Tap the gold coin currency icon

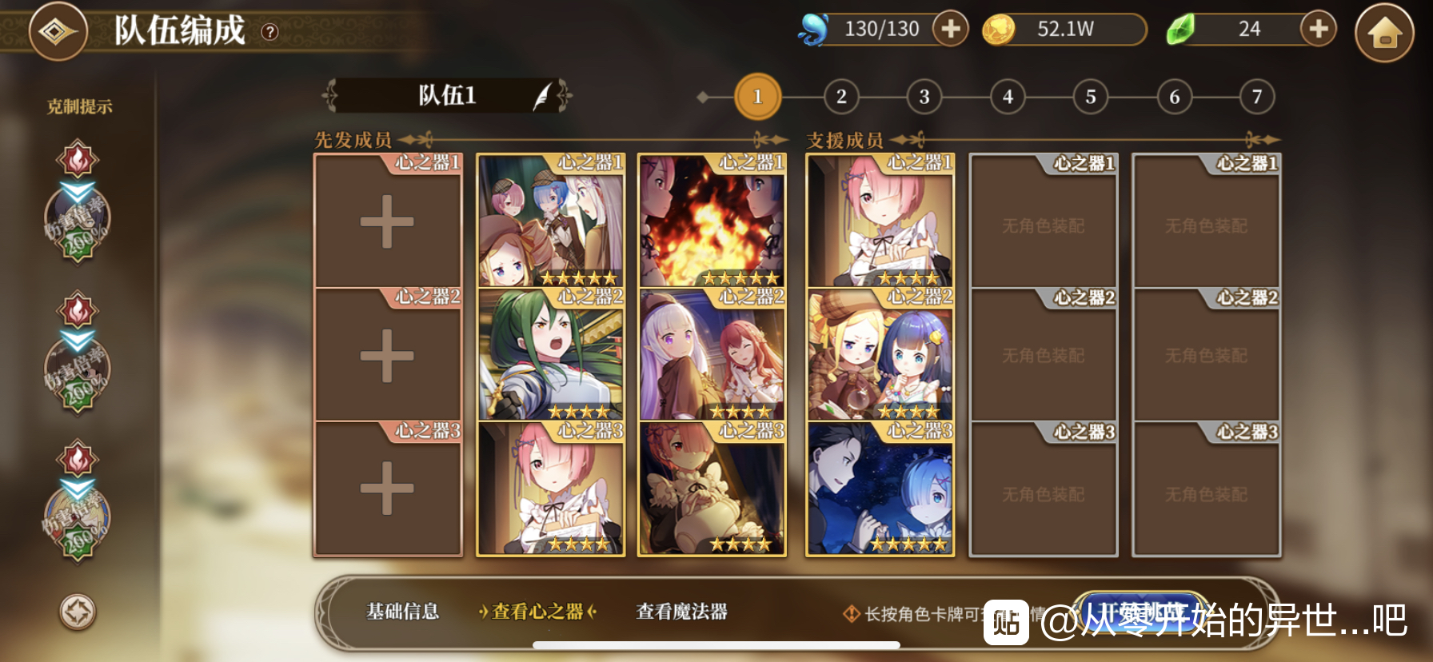click(x=998, y=30)
